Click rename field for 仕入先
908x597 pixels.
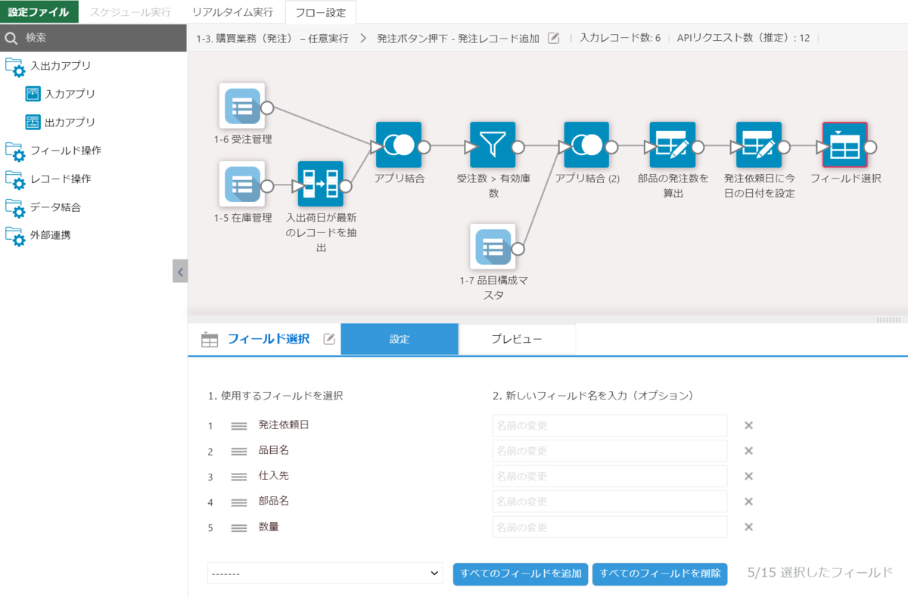[x=610, y=476]
